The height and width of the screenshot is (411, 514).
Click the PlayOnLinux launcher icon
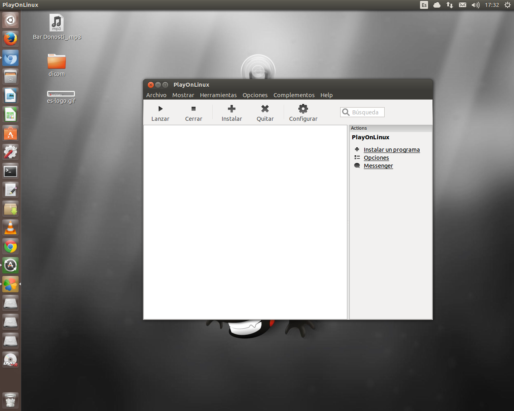click(10, 284)
